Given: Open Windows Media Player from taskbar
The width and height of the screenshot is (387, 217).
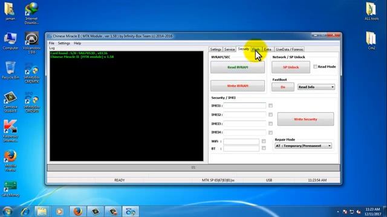Looking at the screenshot, I should (x=59, y=212).
